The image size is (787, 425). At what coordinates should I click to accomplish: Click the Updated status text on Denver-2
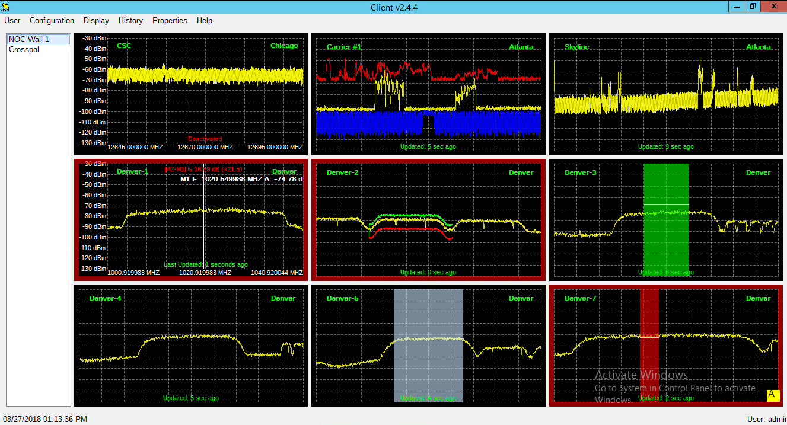click(428, 272)
